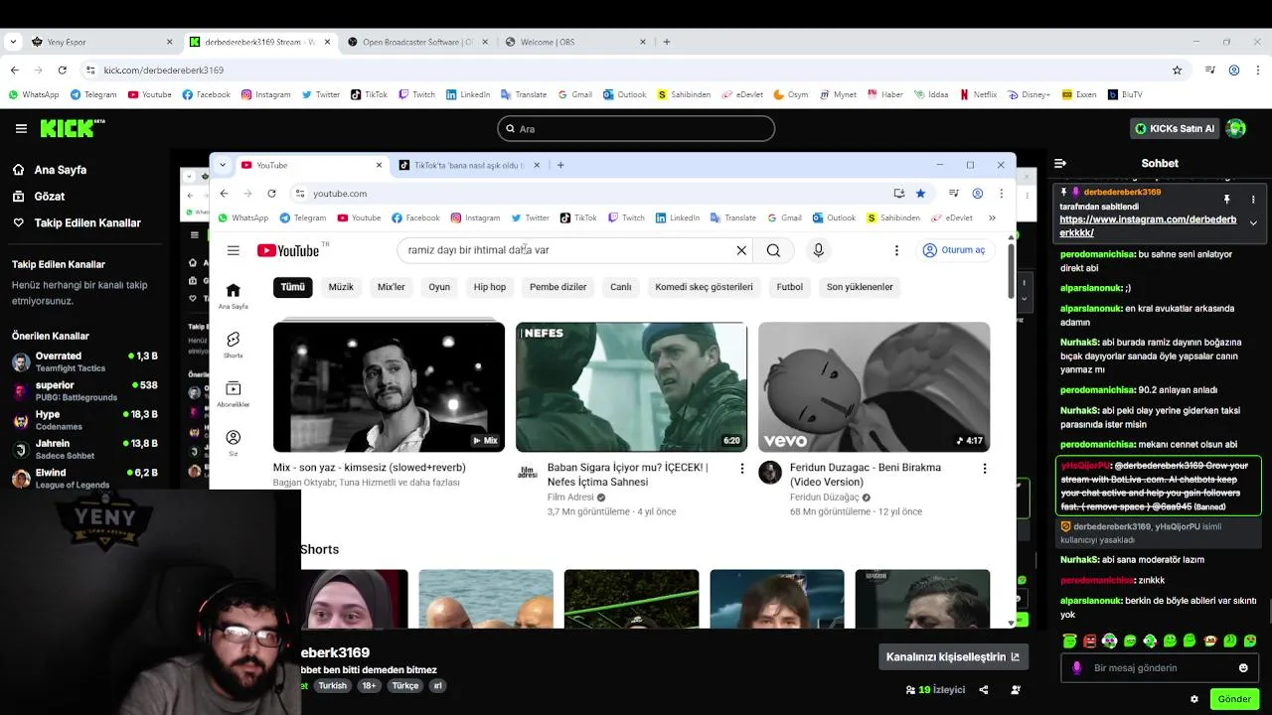
Task: Open Mix son yaz video thumbnail
Action: [389, 387]
